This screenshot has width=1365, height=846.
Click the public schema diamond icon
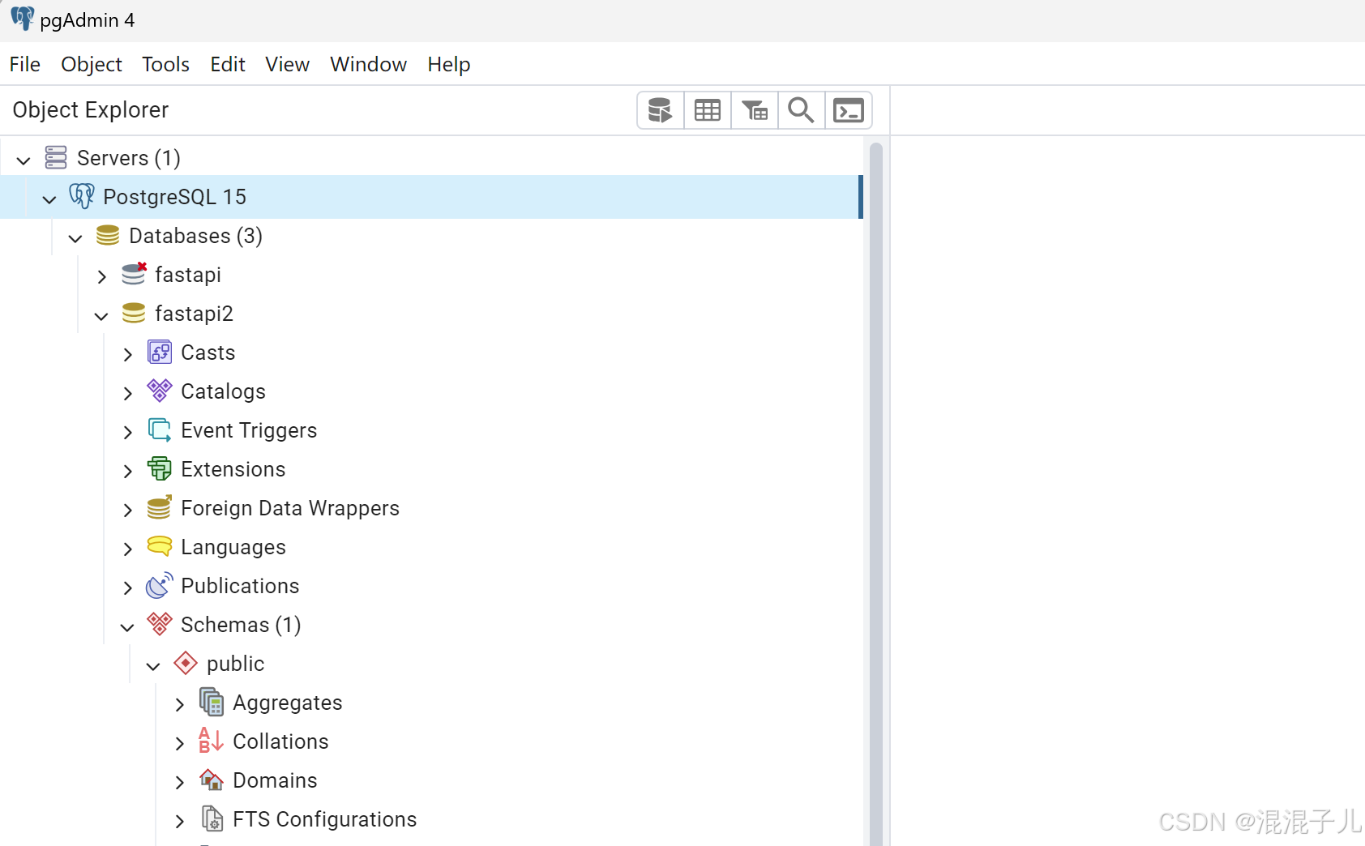(186, 663)
